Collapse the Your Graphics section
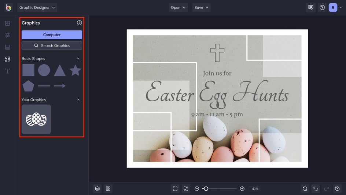 pyautogui.click(x=78, y=100)
